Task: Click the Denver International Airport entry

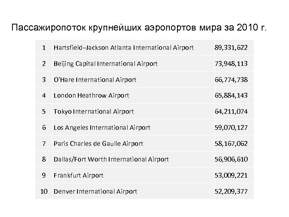Action: click(x=95, y=192)
